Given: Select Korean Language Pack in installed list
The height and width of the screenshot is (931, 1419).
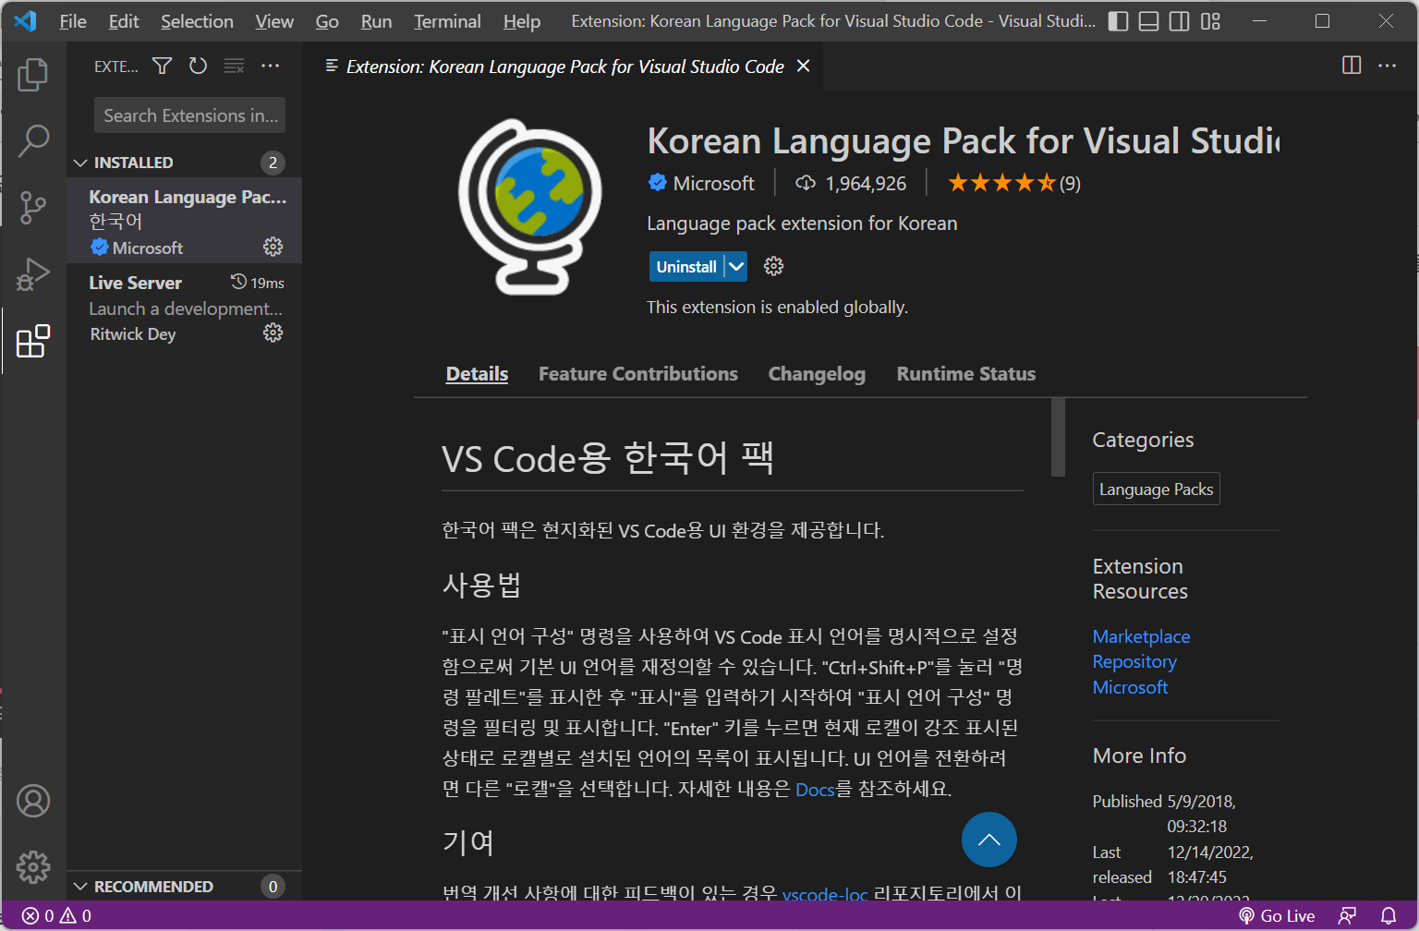Looking at the screenshot, I should pos(184,221).
